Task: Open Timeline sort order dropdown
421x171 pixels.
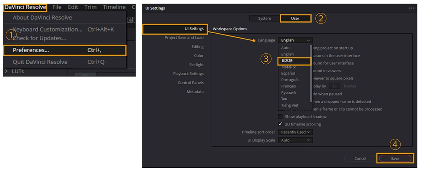Action: click(x=295, y=132)
